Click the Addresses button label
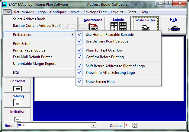Image resolution: width=189 pixels, height=132 pixels. click(93, 20)
